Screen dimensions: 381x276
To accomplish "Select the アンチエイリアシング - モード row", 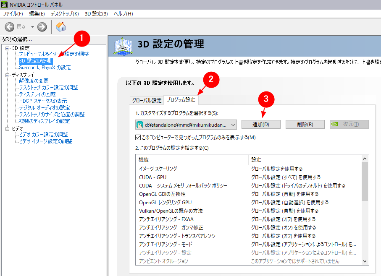I will pyautogui.click(x=248, y=245).
